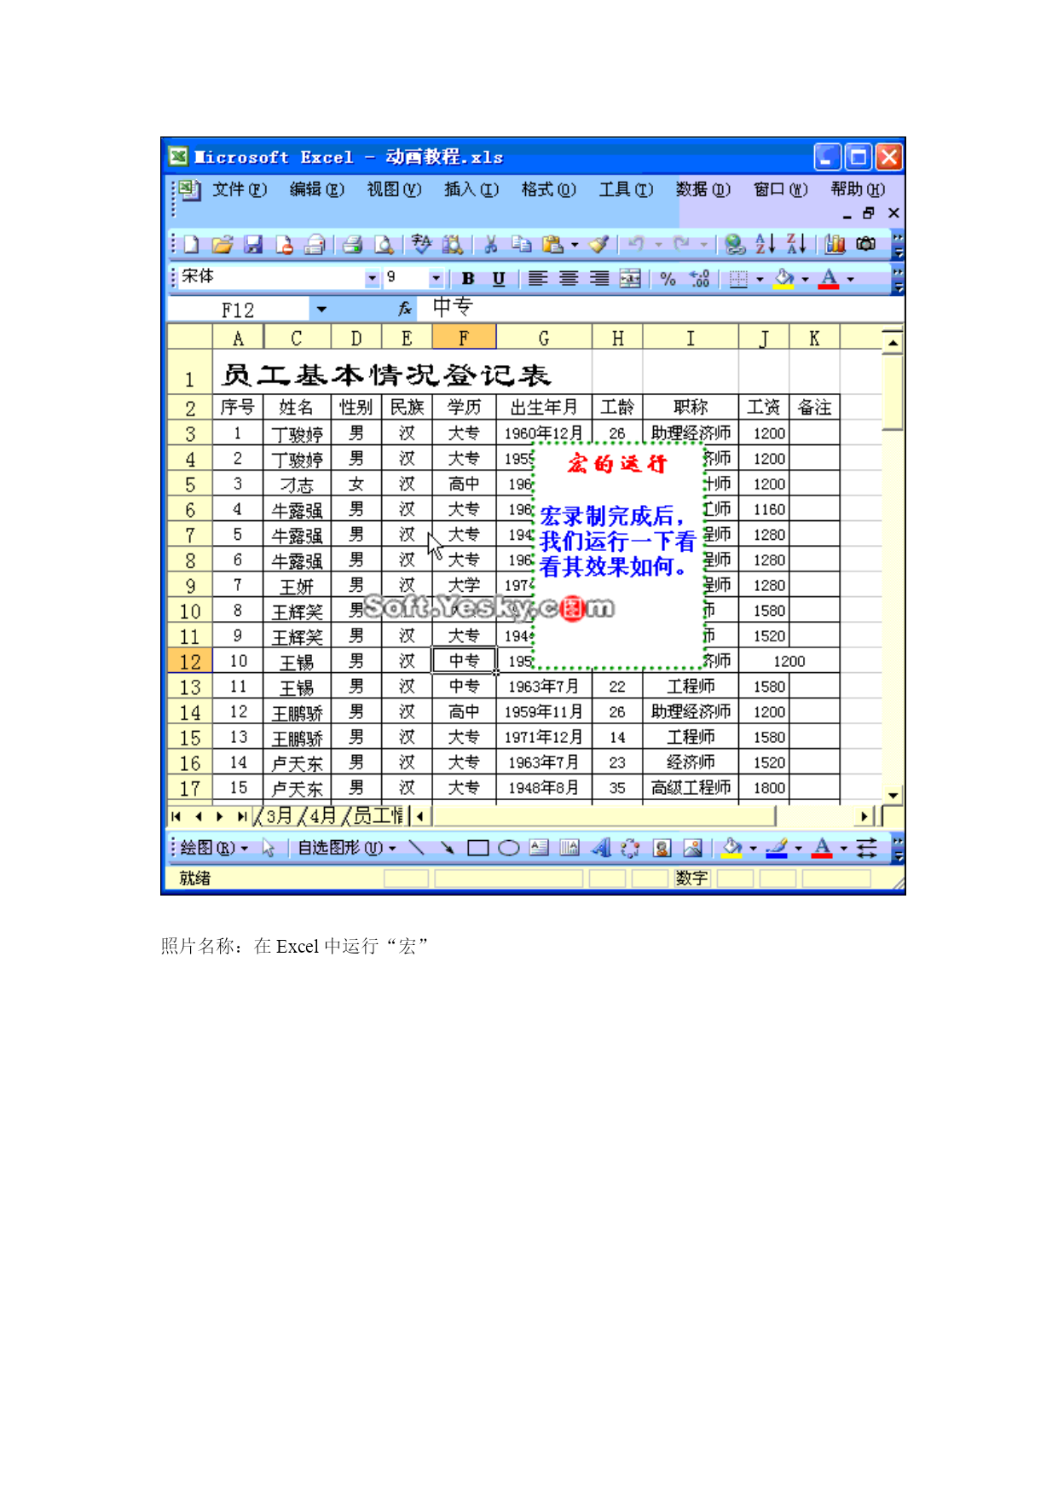This screenshot has height=1496, width=1058.
Task: Insert picture from file icon
Action: click(692, 848)
